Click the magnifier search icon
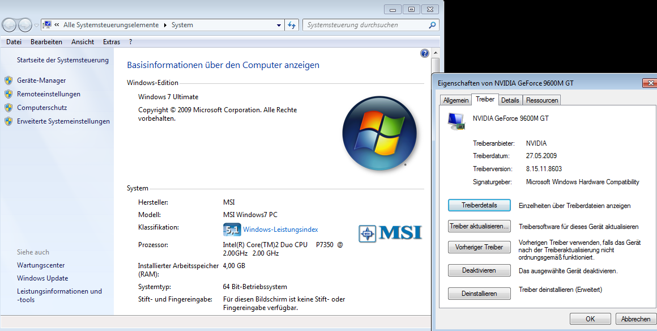The width and height of the screenshot is (657, 331). (x=432, y=25)
